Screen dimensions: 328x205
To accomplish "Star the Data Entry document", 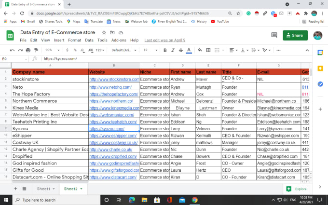I will pyautogui.click(x=104, y=33).
